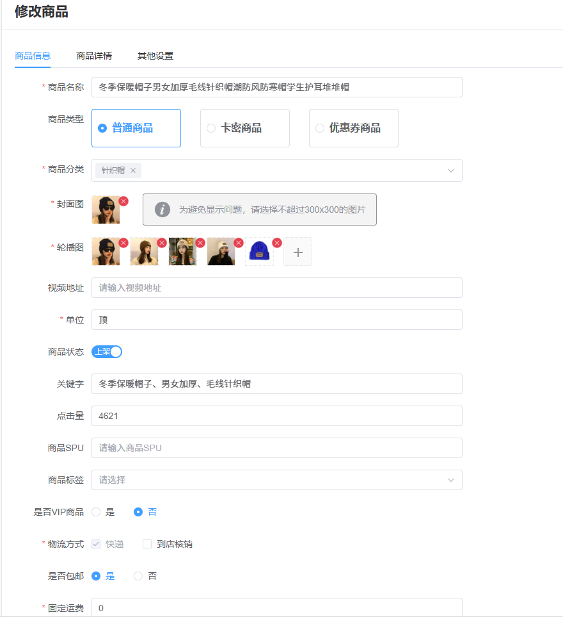Open the 商品标签 select dropdown
Viewport: 563px width, 617px height.
click(x=276, y=480)
